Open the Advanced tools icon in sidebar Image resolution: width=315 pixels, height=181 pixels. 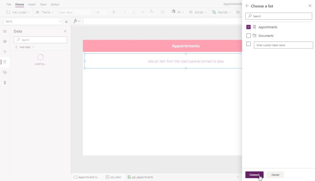tap(5, 83)
